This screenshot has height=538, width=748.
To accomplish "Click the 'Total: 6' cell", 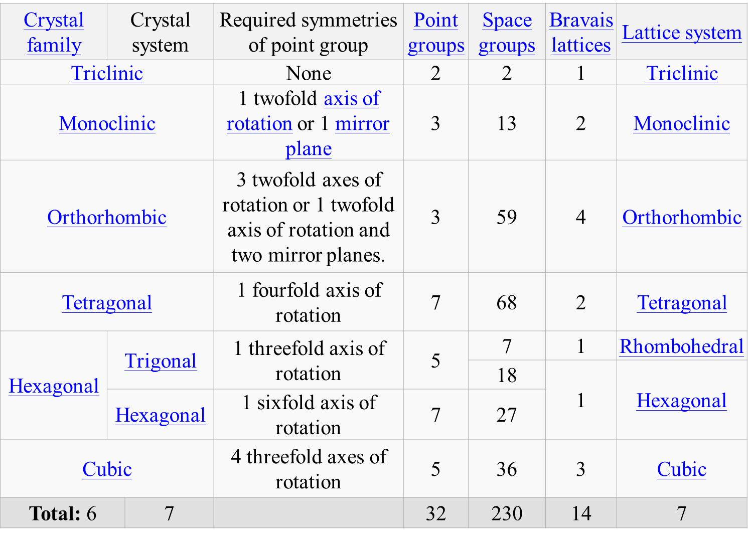I will (x=63, y=513).
